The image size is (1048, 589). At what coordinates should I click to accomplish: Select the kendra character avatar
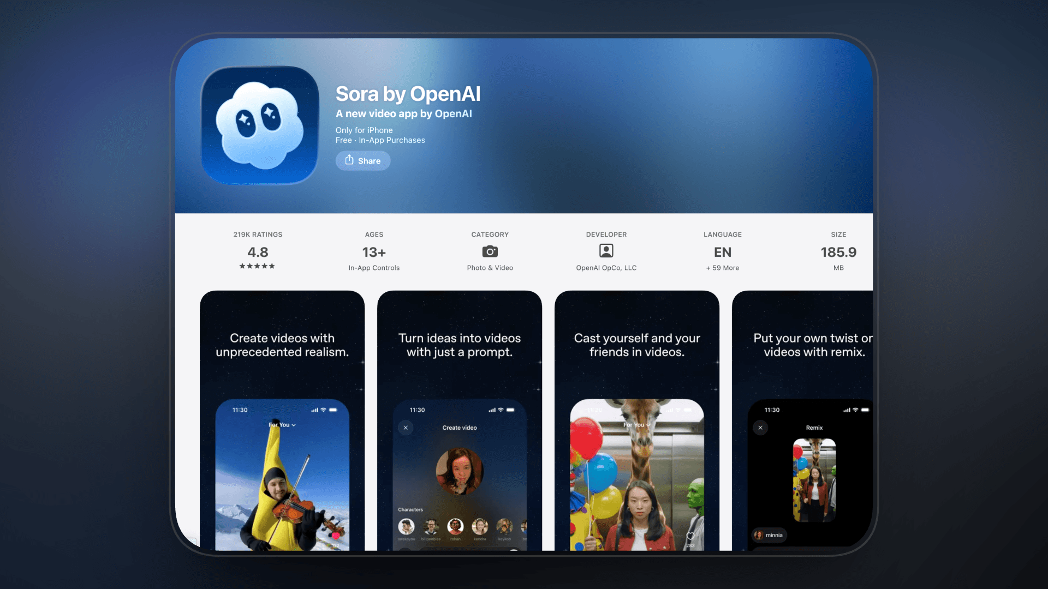click(x=480, y=526)
